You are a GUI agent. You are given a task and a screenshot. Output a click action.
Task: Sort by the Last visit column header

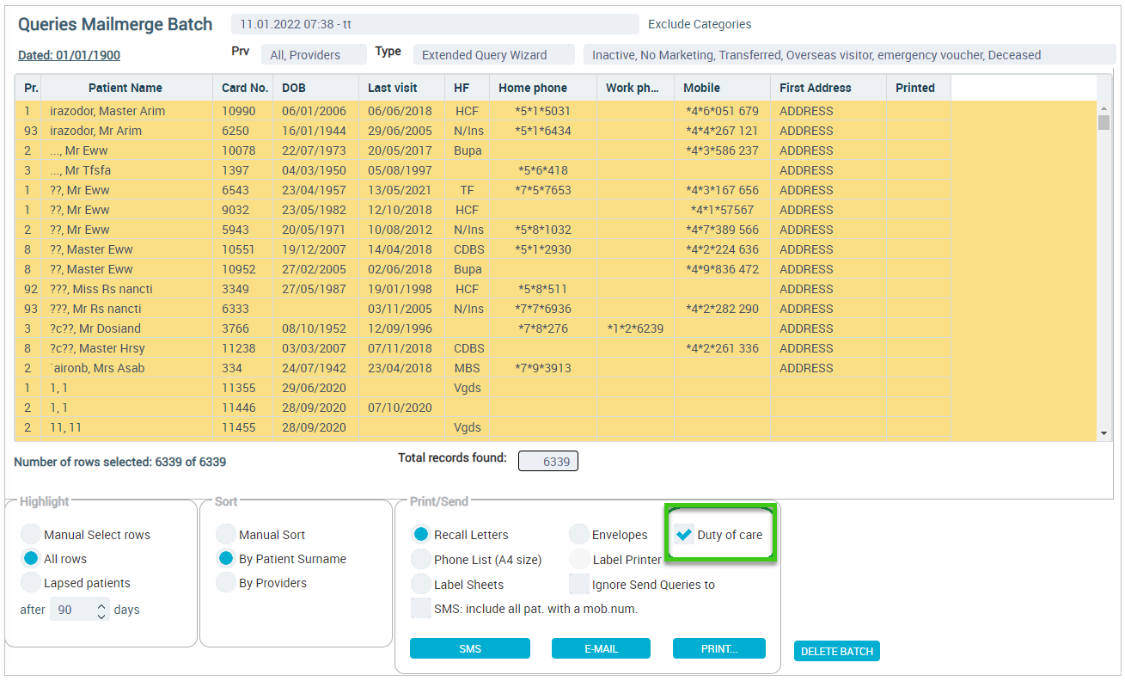pyautogui.click(x=401, y=88)
